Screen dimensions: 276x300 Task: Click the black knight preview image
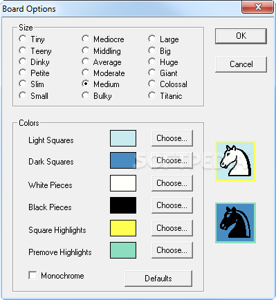tap(235, 223)
